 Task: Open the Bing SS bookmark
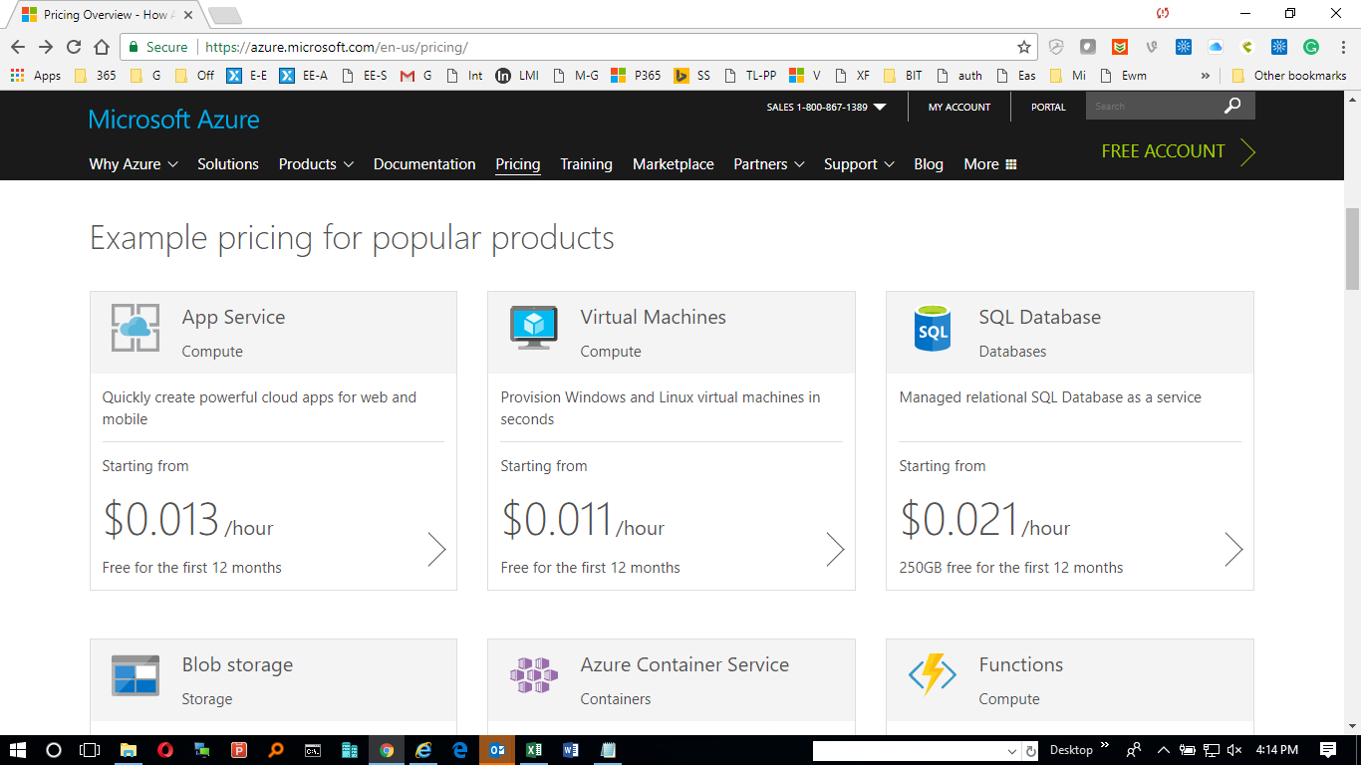(x=693, y=76)
